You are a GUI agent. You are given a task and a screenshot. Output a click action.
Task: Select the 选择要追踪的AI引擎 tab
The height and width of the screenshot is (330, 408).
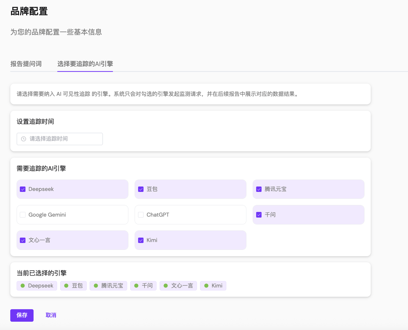pos(85,64)
